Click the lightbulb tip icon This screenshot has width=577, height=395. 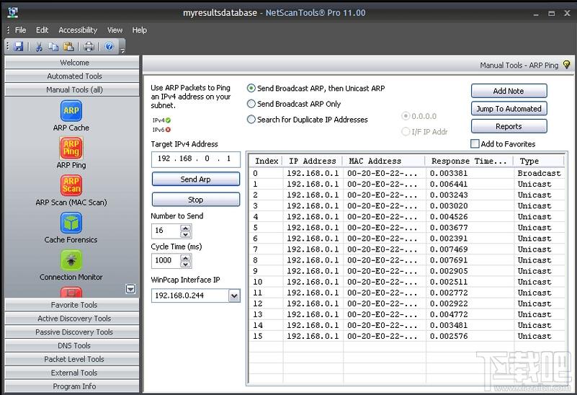pos(566,65)
